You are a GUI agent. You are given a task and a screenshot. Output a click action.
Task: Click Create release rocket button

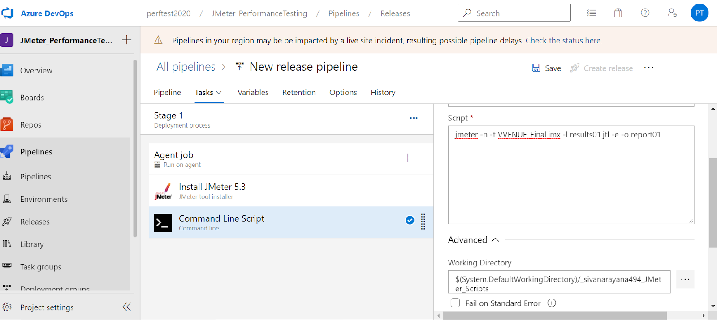[601, 68]
